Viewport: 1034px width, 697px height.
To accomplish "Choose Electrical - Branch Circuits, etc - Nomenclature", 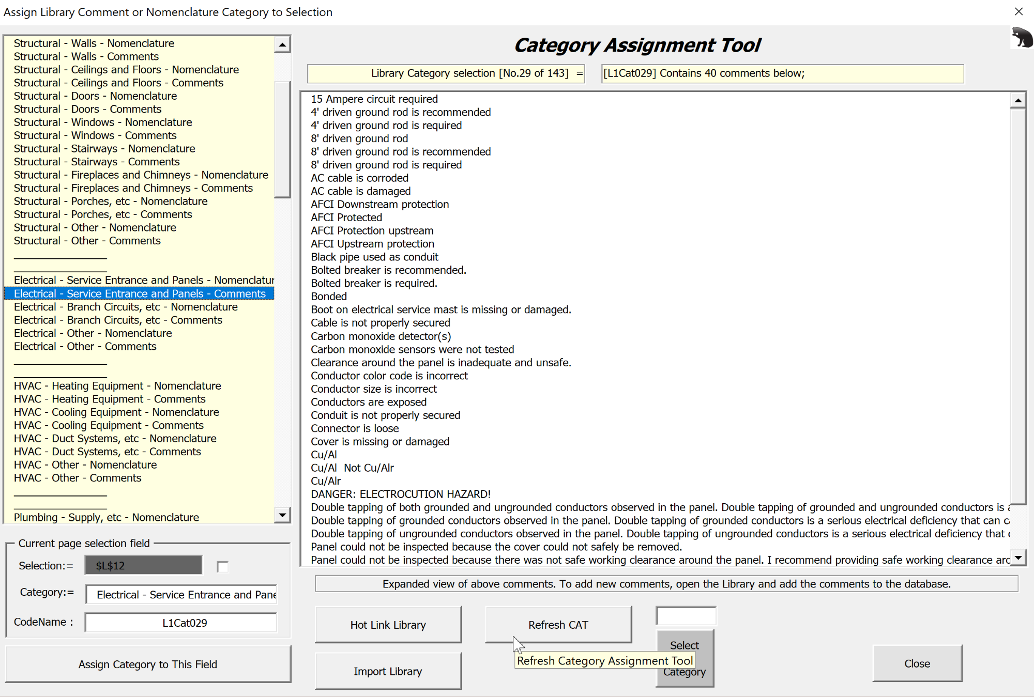I will click(x=126, y=307).
